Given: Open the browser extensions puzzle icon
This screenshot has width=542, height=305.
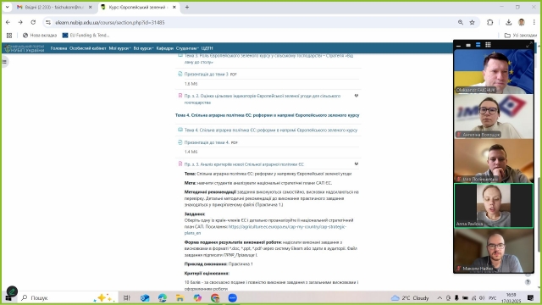Looking at the screenshot, I should tap(489, 23).
